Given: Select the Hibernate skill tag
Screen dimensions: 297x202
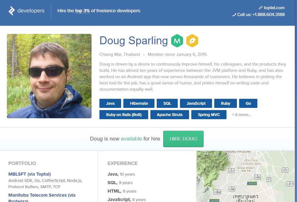Looking at the screenshot, I should pos(139,103).
